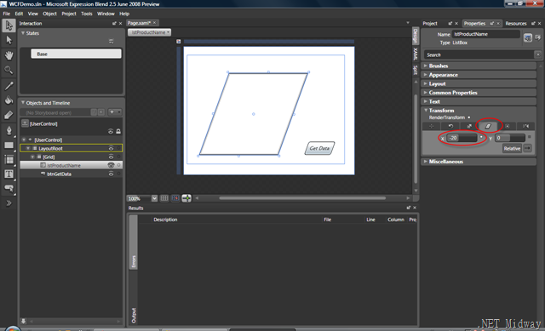Viewport: 545px width, 331px height.
Task: Select the Pen tool
Action: click(x=9, y=130)
